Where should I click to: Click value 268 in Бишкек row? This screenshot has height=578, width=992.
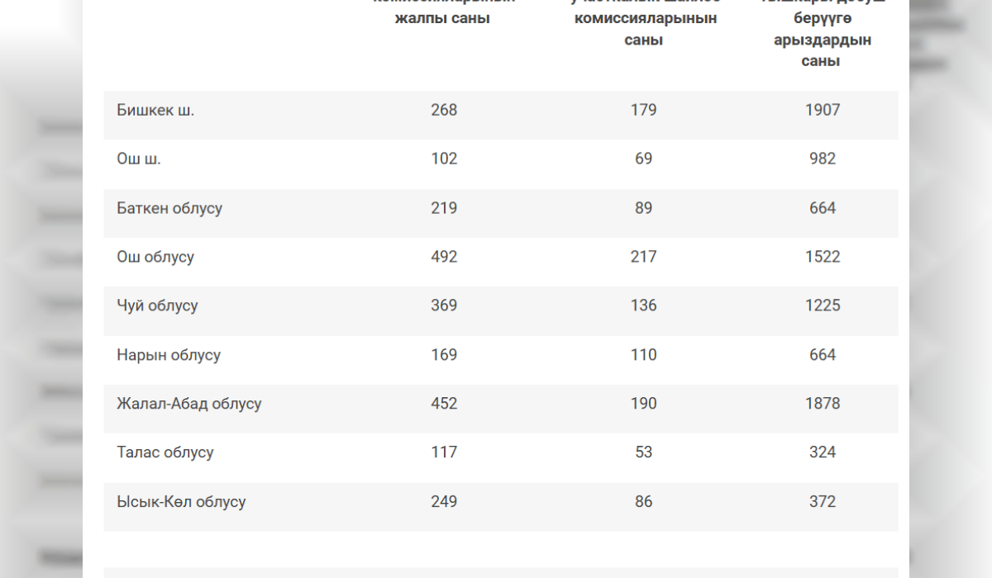coord(444,110)
